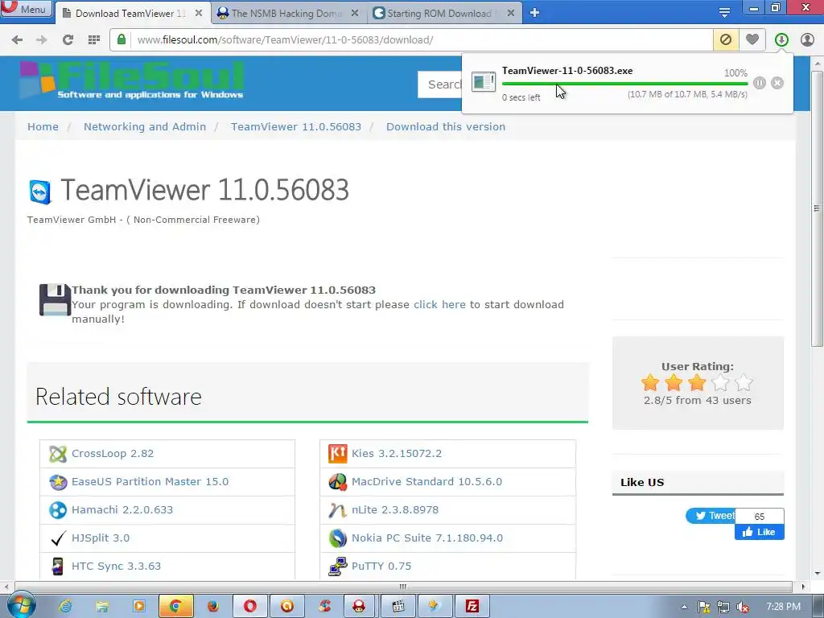Click the FileSoul logo

pyautogui.click(x=131, y=80)
